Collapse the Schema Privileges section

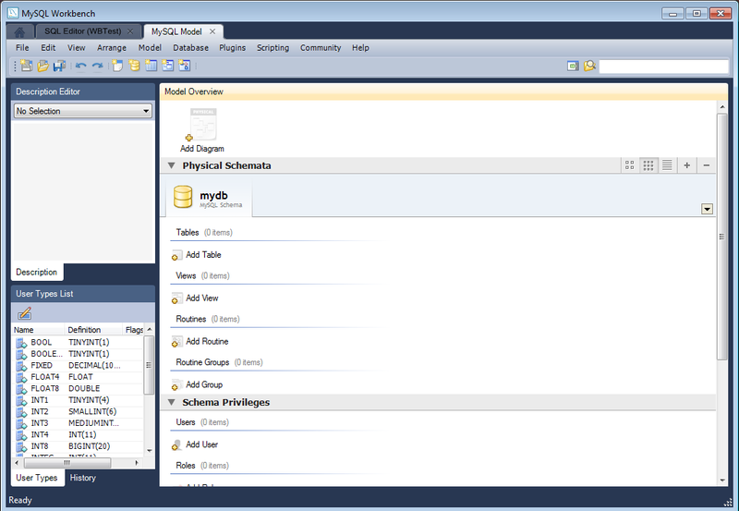pos(172,402)
